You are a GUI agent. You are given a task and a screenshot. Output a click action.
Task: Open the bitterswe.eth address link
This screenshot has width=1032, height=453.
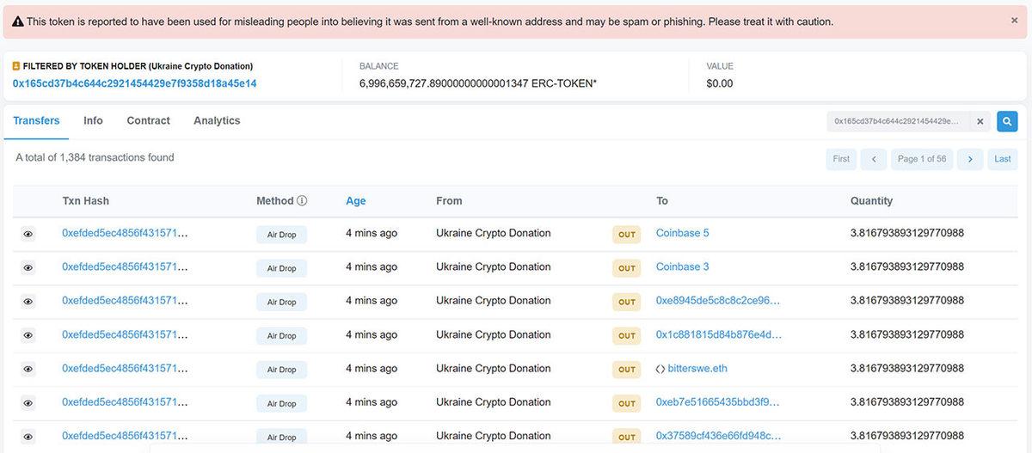[x=697, y=369]
